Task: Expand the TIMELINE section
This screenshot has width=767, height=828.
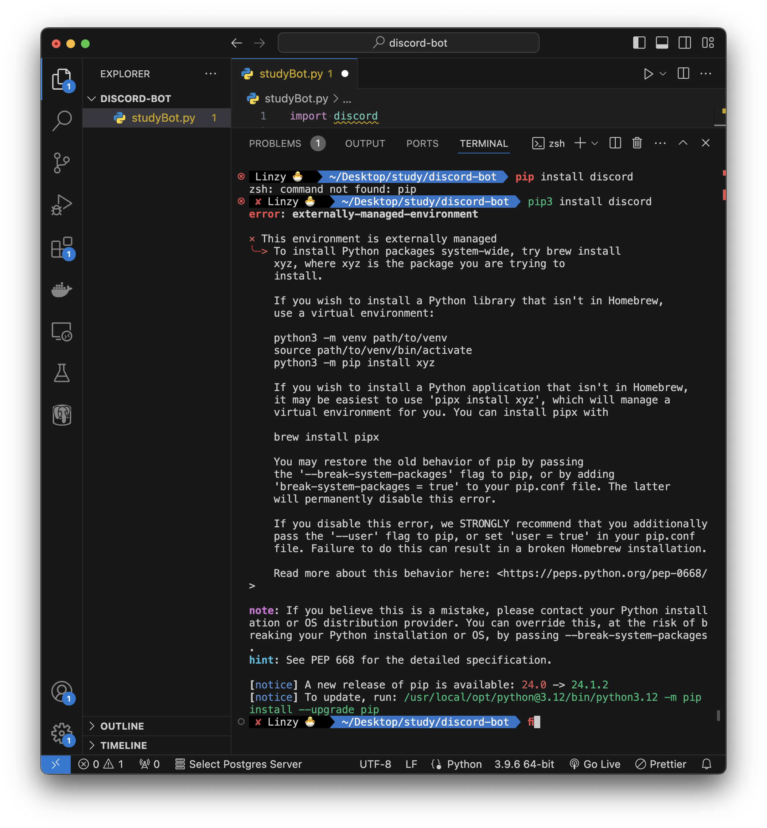Action: [156, 745]
